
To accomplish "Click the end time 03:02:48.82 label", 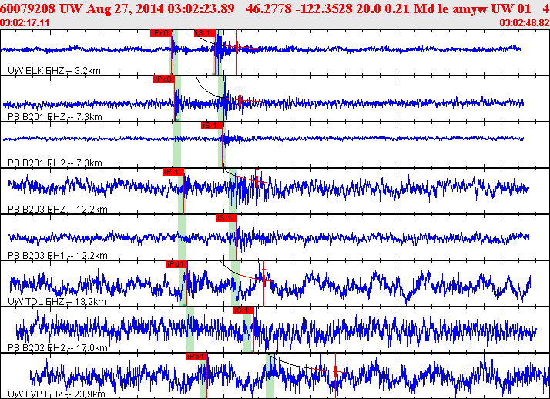I will pyautogui.click(x=524, y=23).
